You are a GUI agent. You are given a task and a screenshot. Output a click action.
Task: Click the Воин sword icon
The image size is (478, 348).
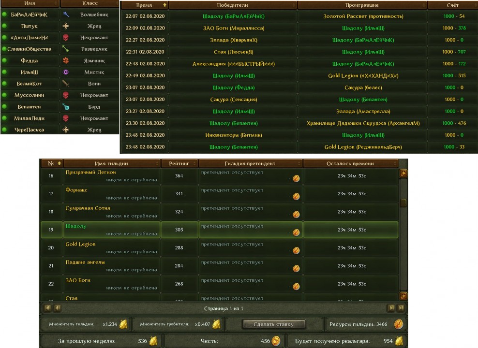(66, 84)
